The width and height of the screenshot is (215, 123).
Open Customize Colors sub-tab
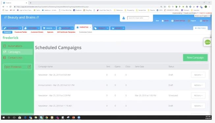[85, 32]
